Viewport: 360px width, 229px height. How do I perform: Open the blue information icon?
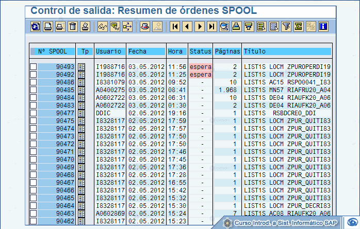click(x=323, y=27)
